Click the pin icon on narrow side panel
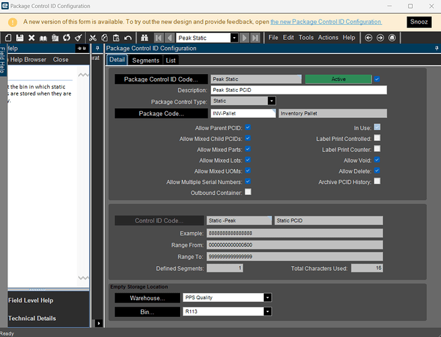441x337 pixels. 97,49
